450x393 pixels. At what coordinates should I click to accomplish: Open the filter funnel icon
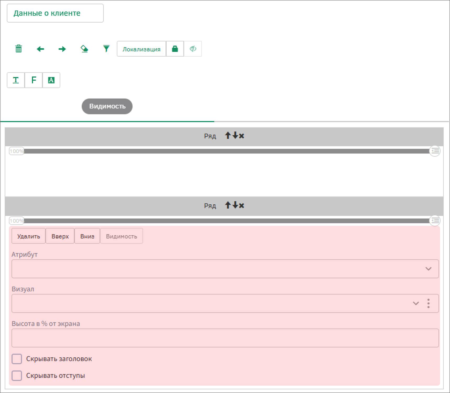tap(106, 49)
